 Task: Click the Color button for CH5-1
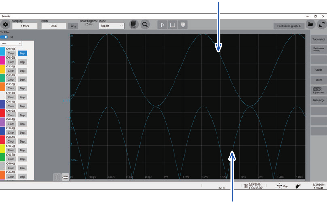(11, 177)
